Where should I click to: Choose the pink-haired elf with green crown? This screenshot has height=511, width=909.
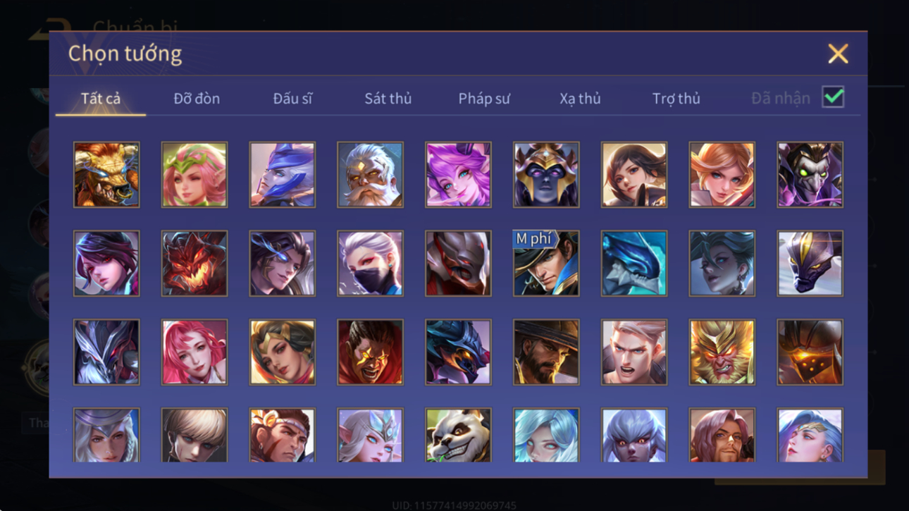click(194, 175)
